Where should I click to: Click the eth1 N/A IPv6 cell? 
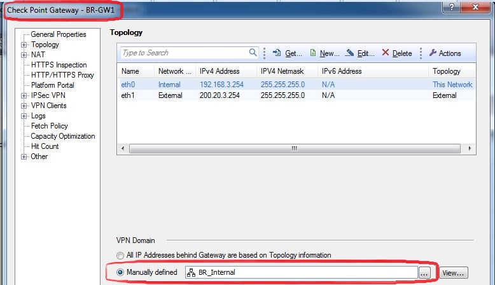point(328,95)
